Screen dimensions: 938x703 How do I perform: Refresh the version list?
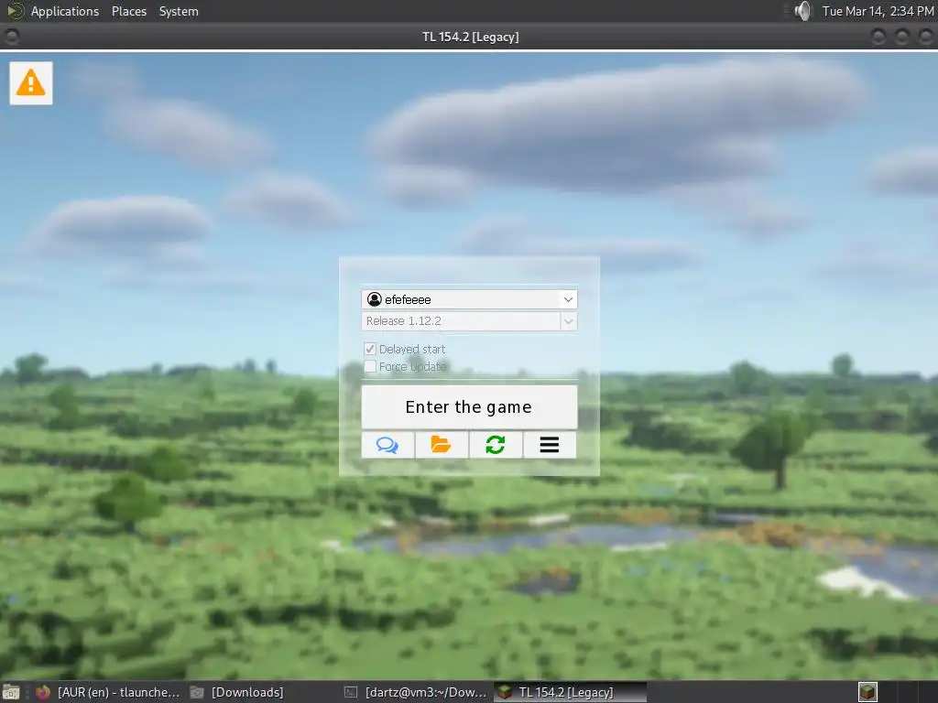[x=496, y=445]
